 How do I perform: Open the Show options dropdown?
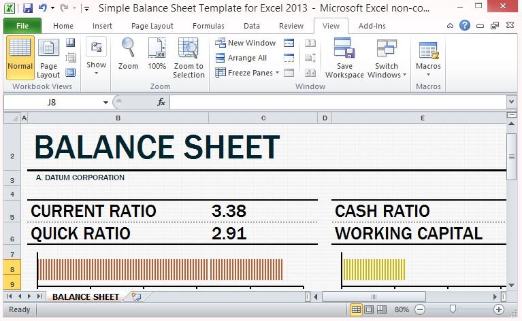96,58
